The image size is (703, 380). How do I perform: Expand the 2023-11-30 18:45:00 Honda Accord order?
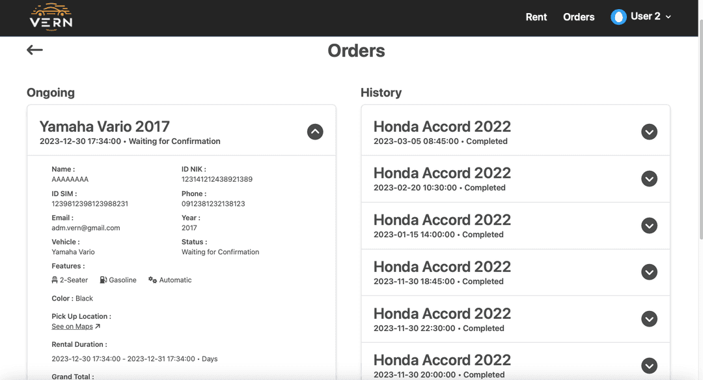649,272
